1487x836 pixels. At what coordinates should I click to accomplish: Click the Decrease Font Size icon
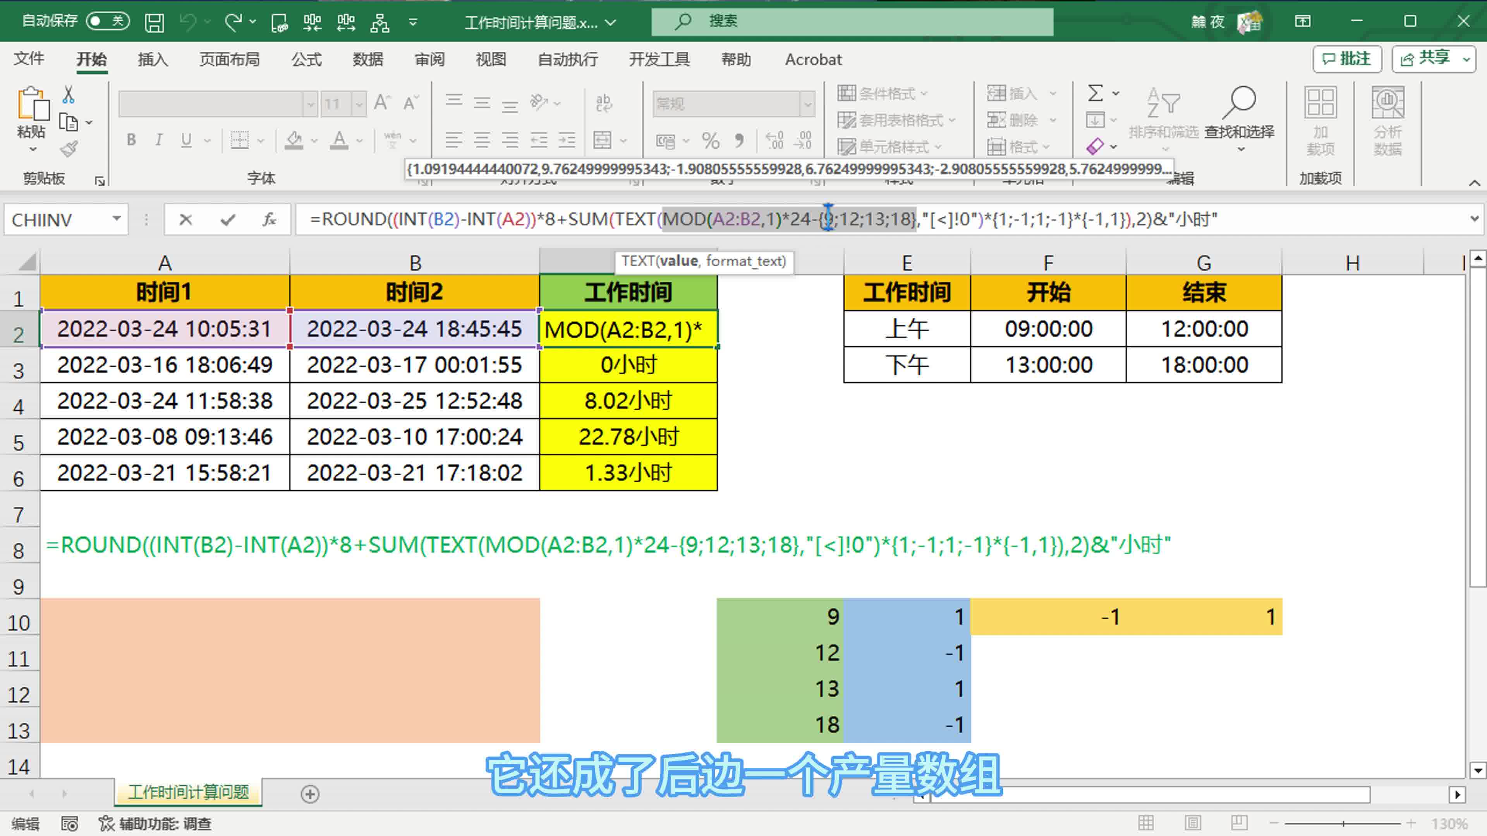(x=411, y=103)
